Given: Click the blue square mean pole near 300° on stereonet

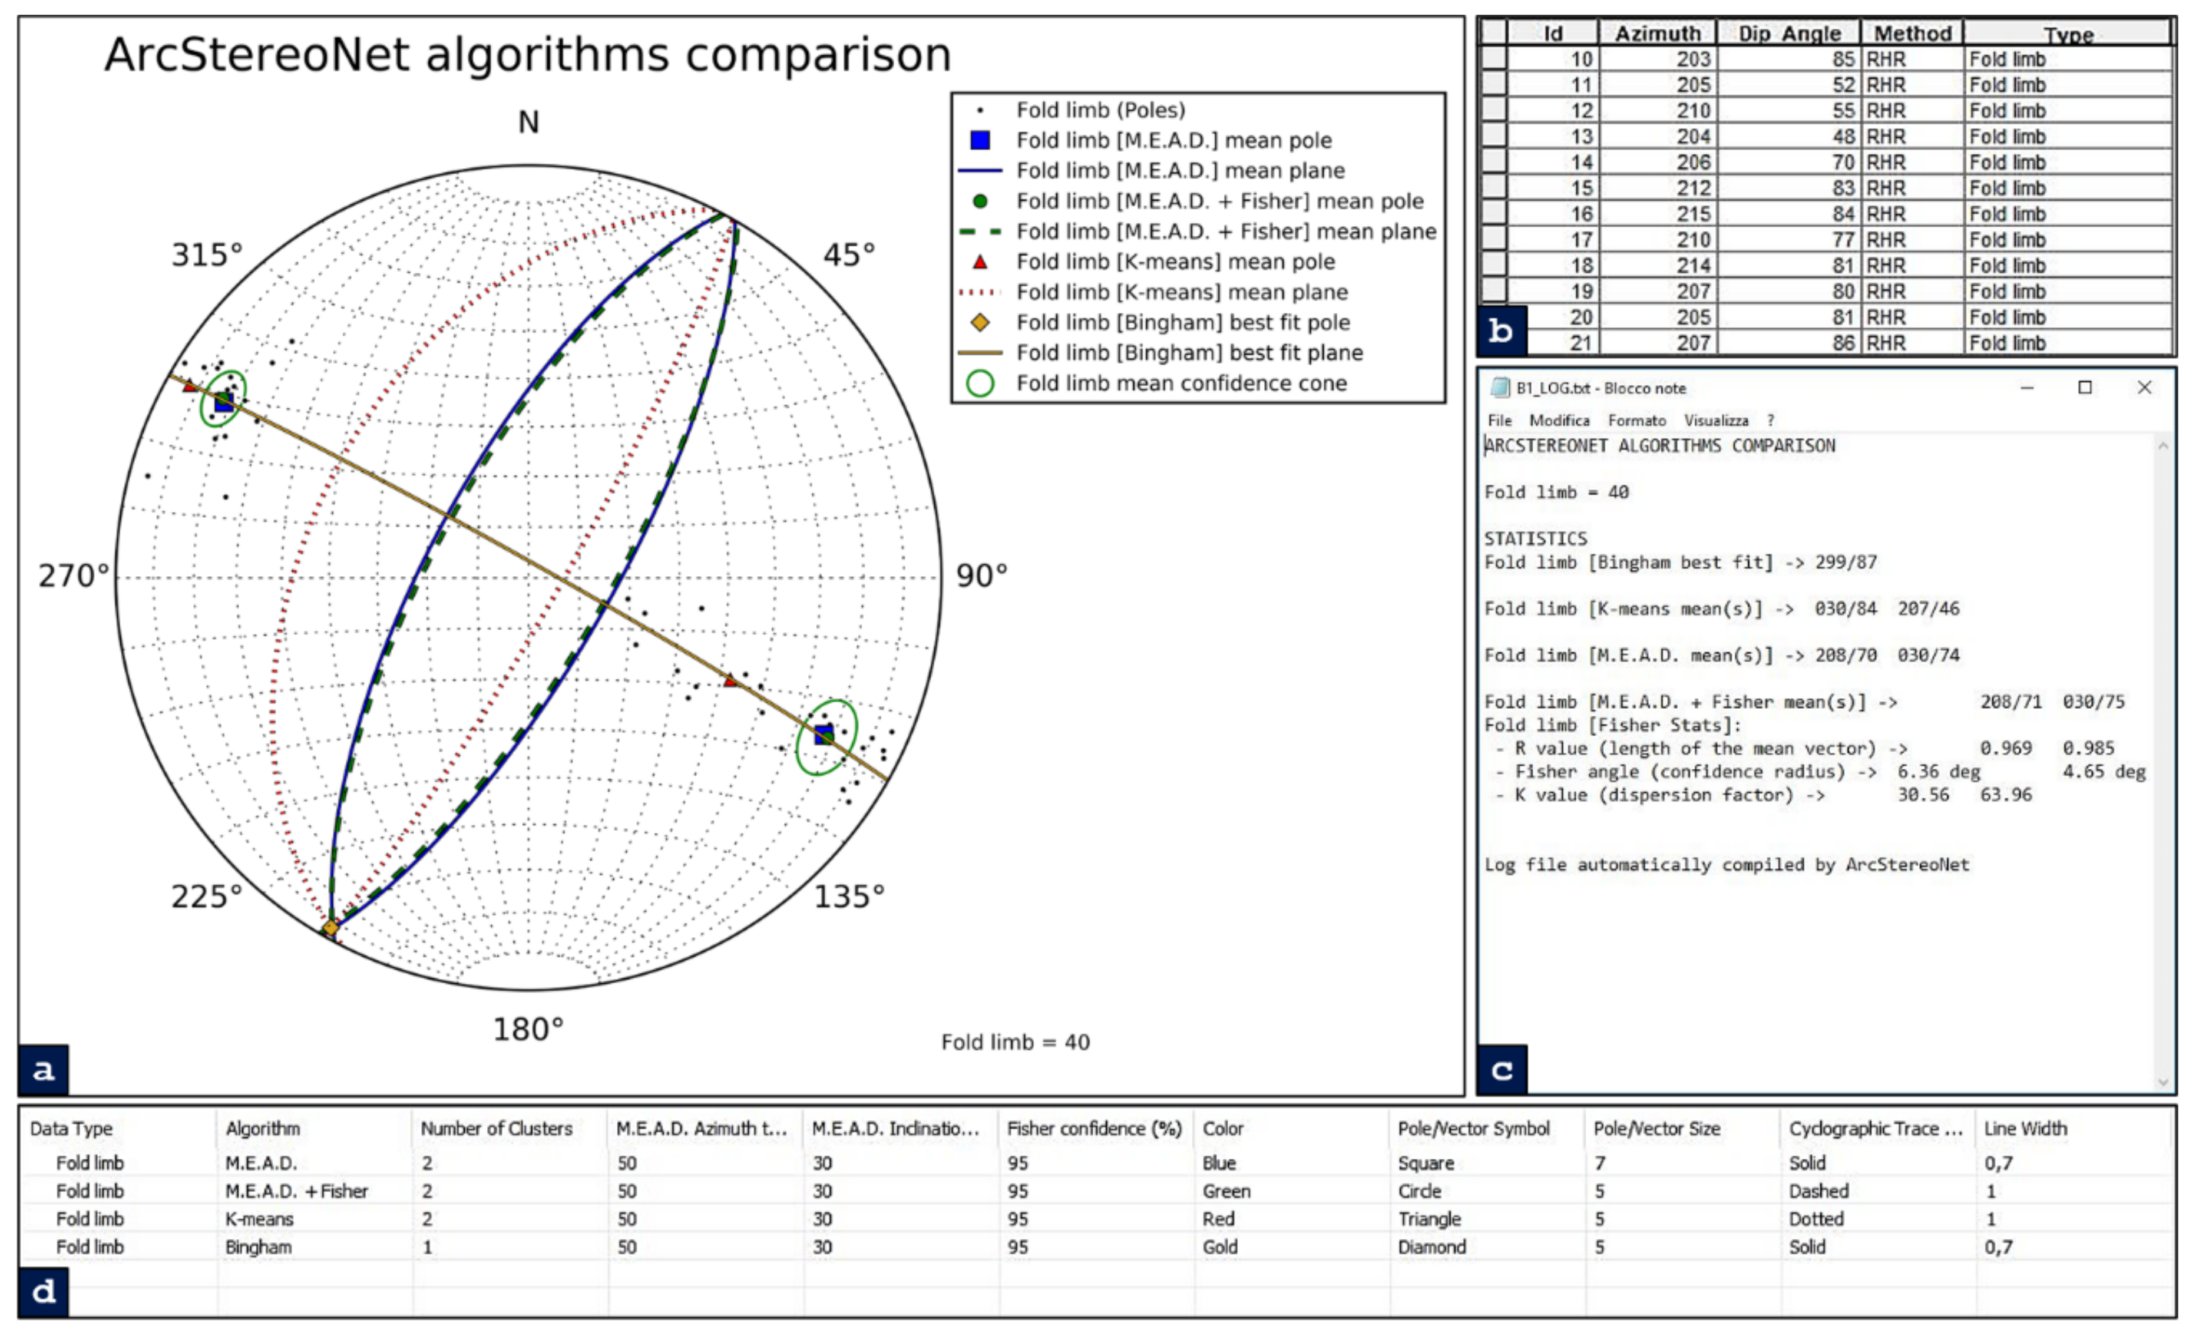Looking at the screenshot, I should (224, 402).
